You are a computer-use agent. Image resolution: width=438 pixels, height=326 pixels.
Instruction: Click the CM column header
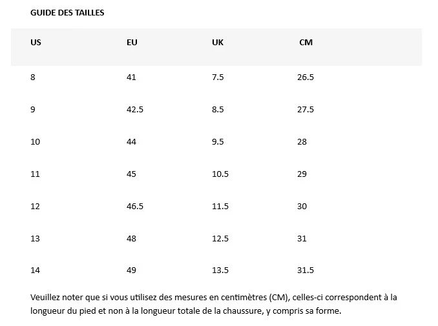coord(306,43)
